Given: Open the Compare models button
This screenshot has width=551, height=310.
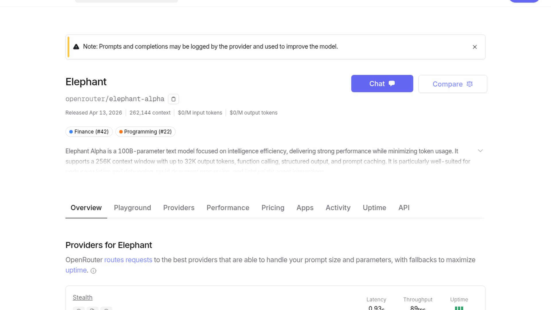Looking at the screenshot, I should point(453,84).
